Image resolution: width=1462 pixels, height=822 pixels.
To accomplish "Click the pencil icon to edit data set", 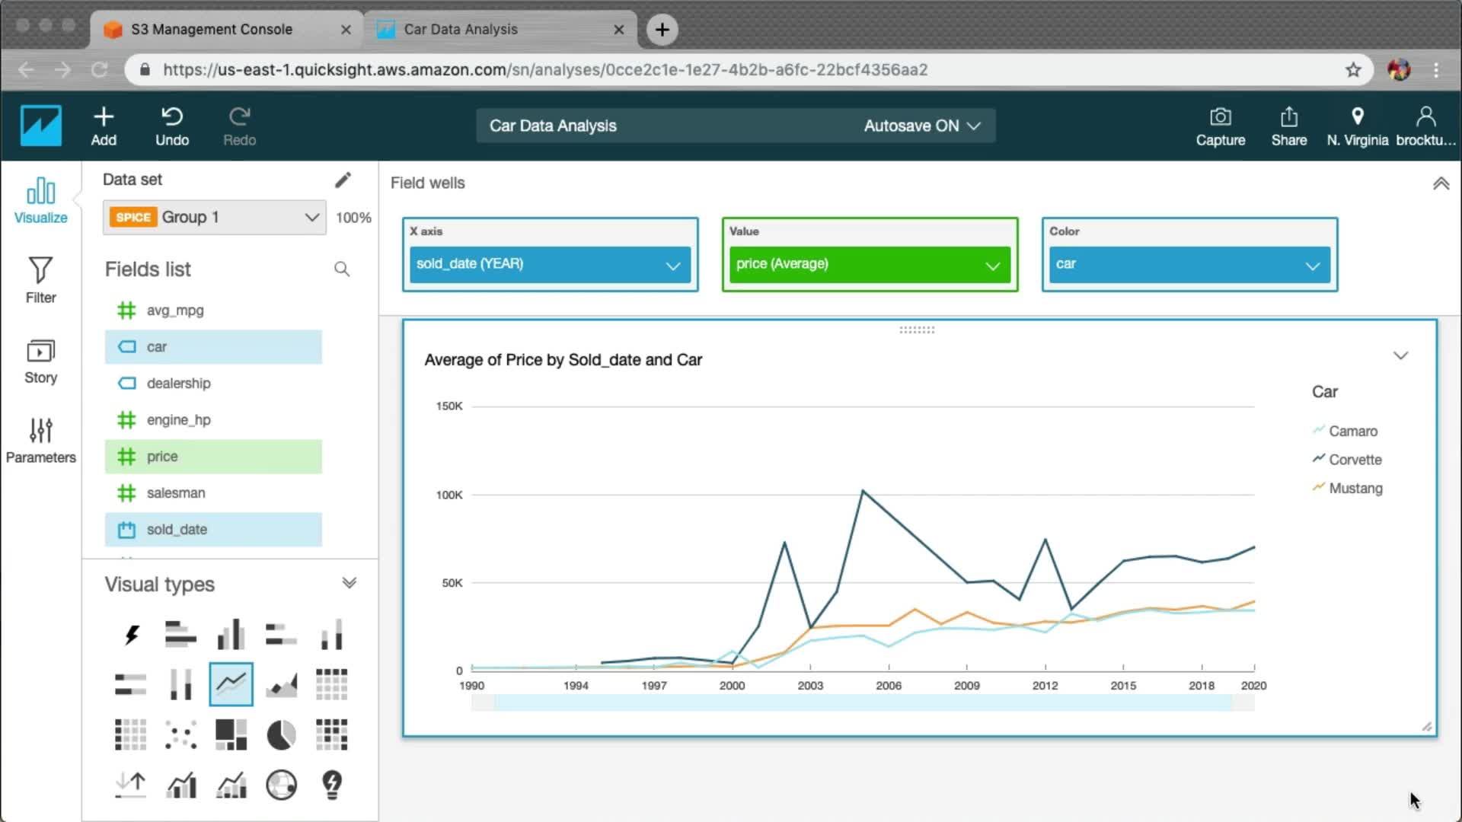I will pyautogui.click(x=343, y=180).
